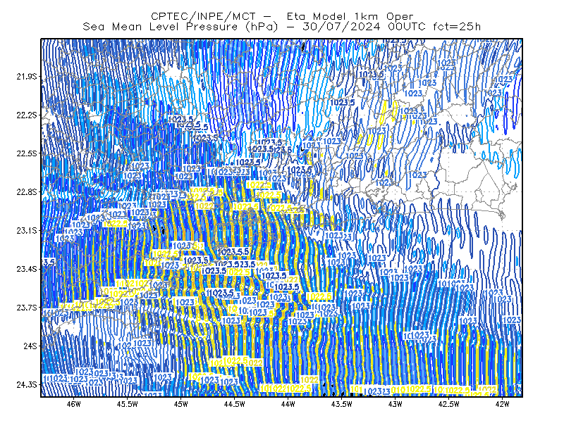This screenshot has height=435, width=564.
Task: Select the 43W longitude axis label
Action: click(396, 404)
